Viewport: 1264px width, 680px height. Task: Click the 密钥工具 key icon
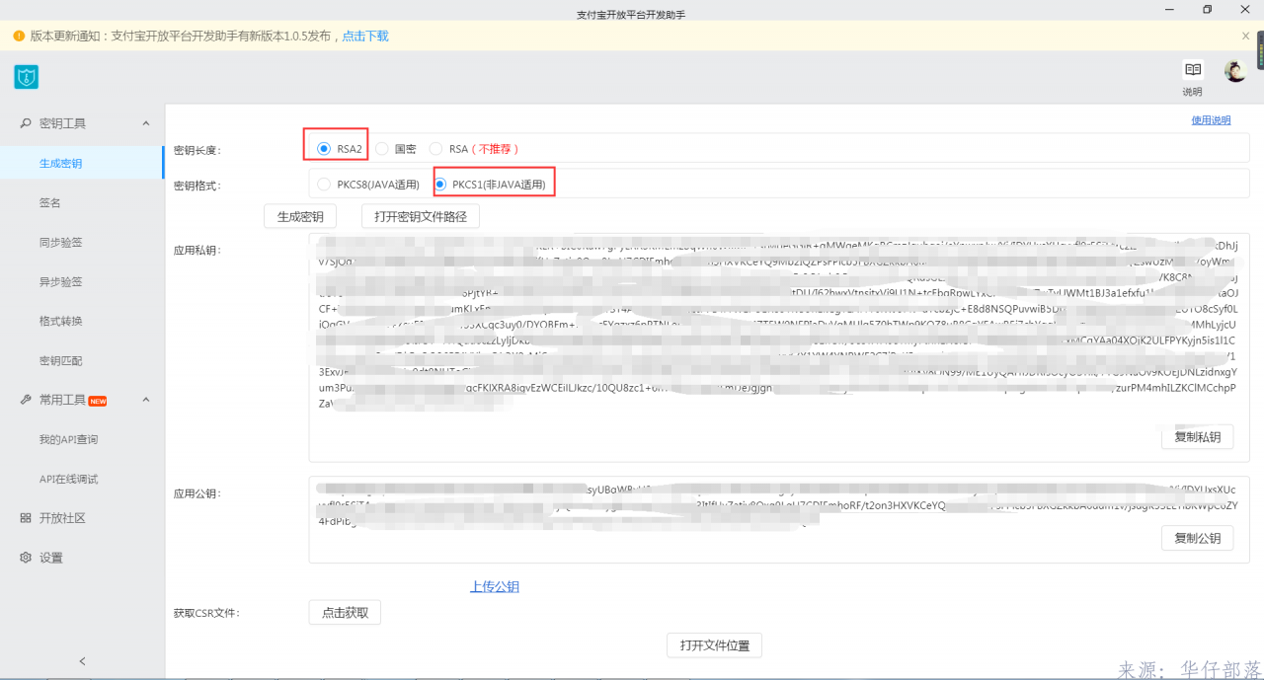[26, 123]
